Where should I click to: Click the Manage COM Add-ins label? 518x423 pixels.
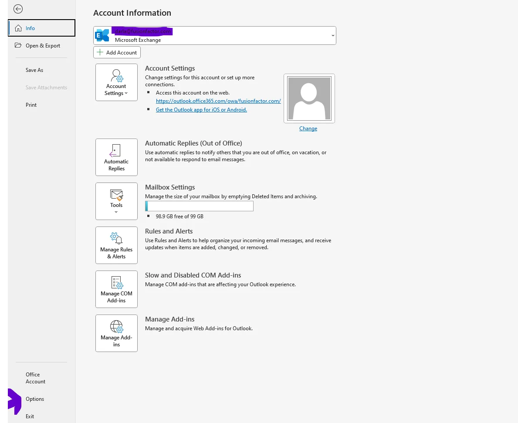pos(117,297)
